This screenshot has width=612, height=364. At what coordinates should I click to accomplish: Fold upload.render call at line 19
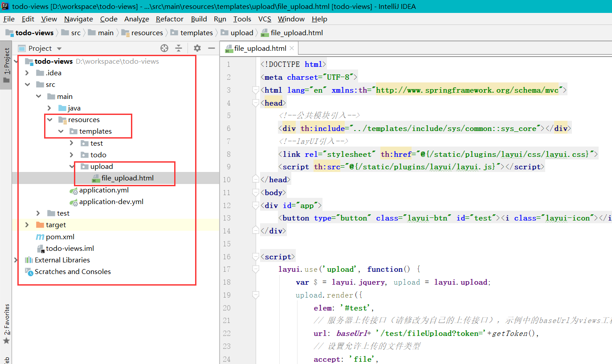click(x=256, y=295)
